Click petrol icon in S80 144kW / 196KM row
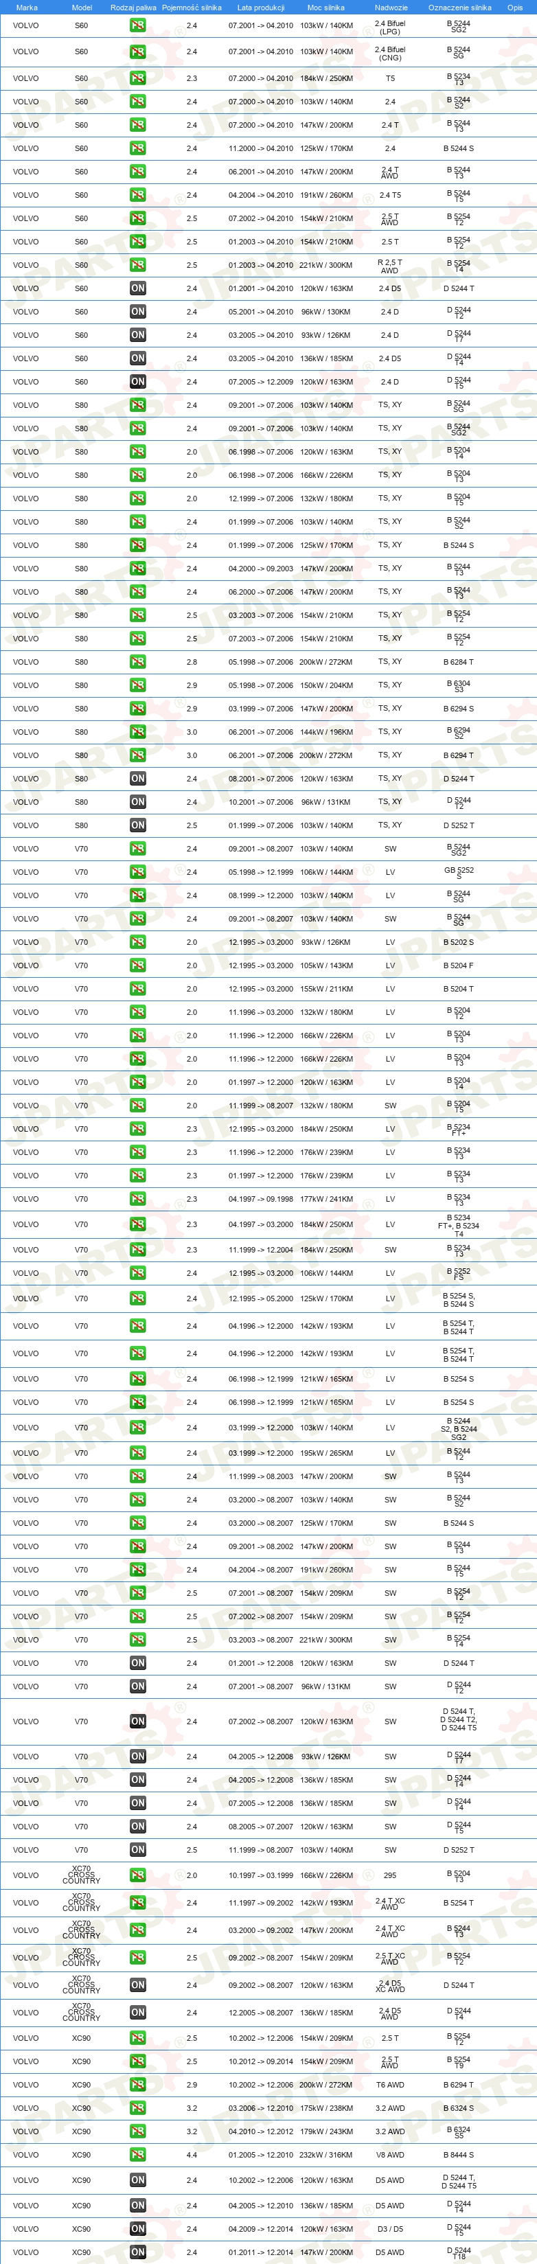537x2264 pixels. click(x=138, y=732)
